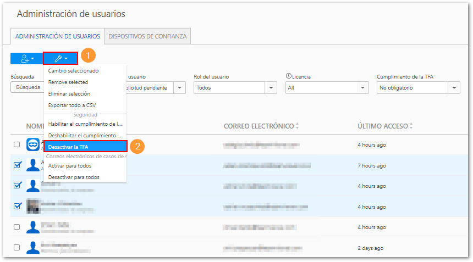Viewport: 473px width, 262px height.
Task: Click the Licencia info icon
Action: (288, 76)
